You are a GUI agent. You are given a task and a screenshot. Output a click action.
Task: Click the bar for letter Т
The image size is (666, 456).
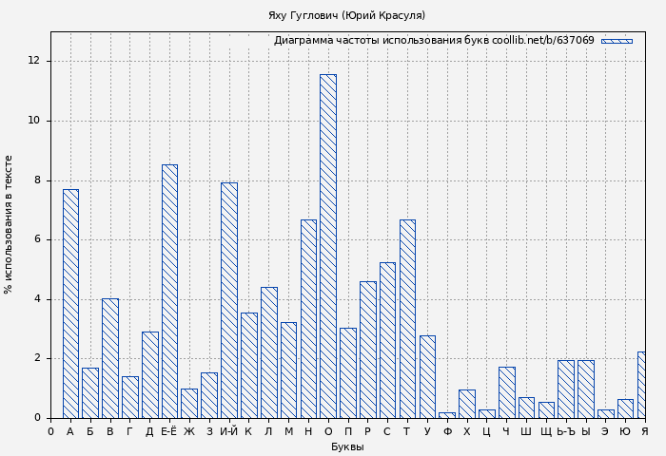(x=407, y=319)
